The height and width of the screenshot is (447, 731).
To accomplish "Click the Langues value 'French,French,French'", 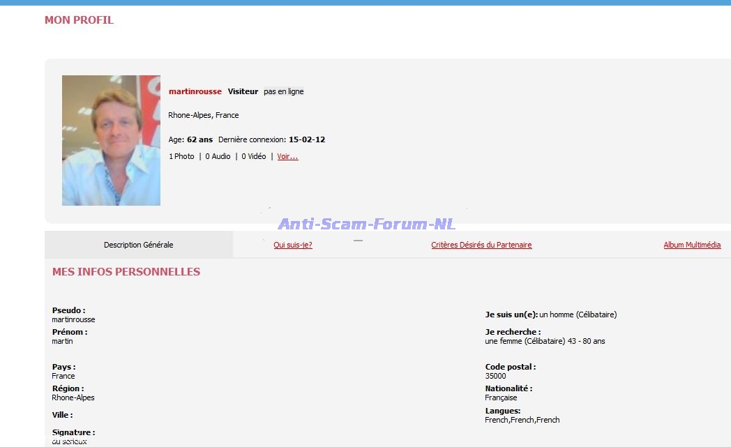I will click(x=522, y=420).
